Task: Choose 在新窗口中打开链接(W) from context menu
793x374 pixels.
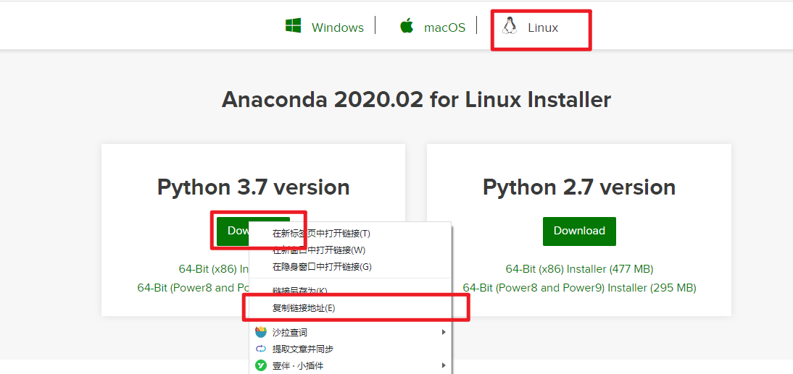Action: pyautogui.click(x=349, y=250)
